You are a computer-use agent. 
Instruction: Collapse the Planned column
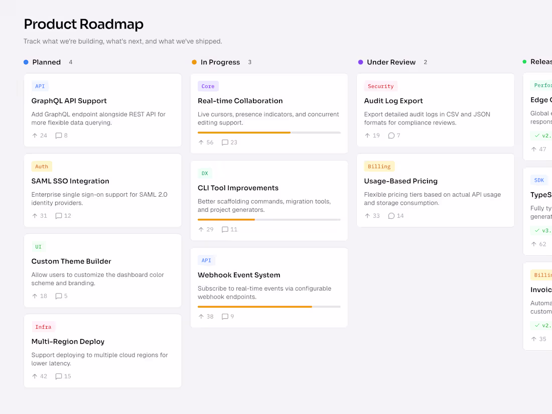[x=48, y=62]
